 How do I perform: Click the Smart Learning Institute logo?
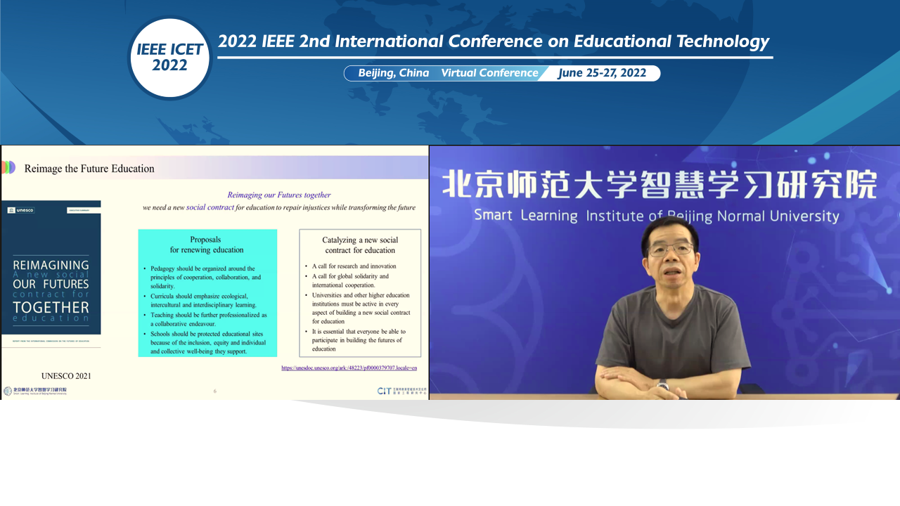point(35,389)
